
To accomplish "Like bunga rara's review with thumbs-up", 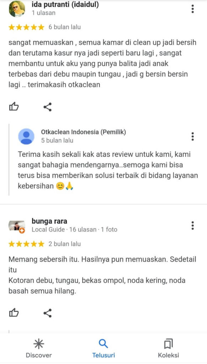I will click(x=14, y=313).
